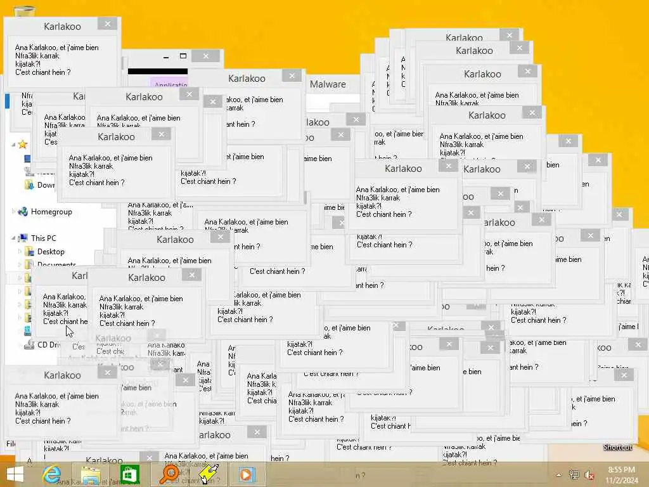The height and width of the screenshot is (487, 649).
Task: Click the yellow hand-pointer taskbar icon
Action: 209,474
